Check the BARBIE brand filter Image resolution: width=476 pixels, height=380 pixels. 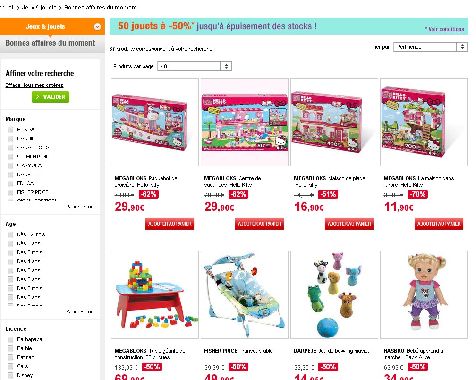tap(10, 138)
